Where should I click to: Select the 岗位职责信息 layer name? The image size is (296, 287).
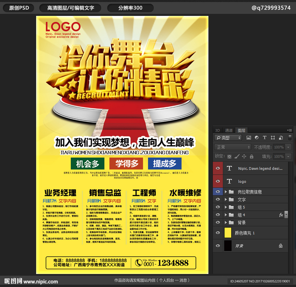250,192
